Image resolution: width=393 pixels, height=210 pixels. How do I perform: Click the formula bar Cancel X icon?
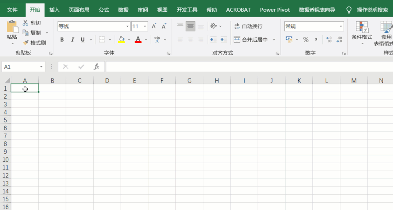pos(65,66)
